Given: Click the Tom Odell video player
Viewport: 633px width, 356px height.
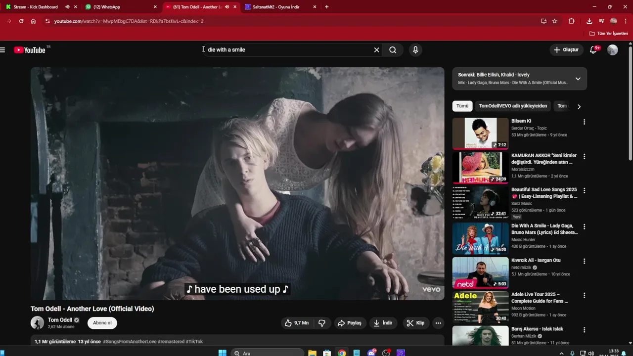Looking at the screenshot, I should click(237, 183).
